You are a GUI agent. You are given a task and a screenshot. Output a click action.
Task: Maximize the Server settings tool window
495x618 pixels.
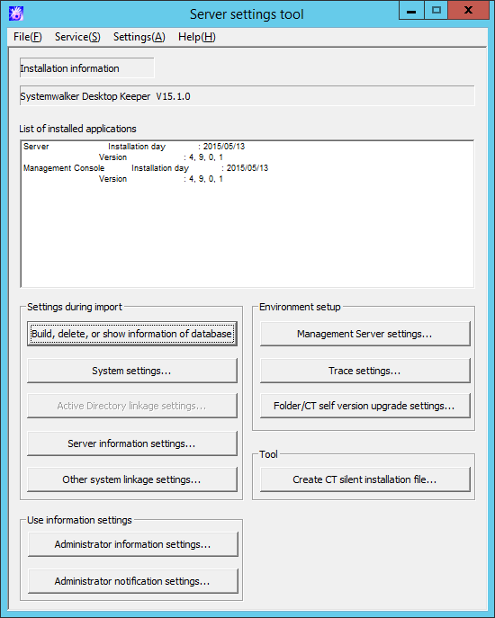[436, 11]
